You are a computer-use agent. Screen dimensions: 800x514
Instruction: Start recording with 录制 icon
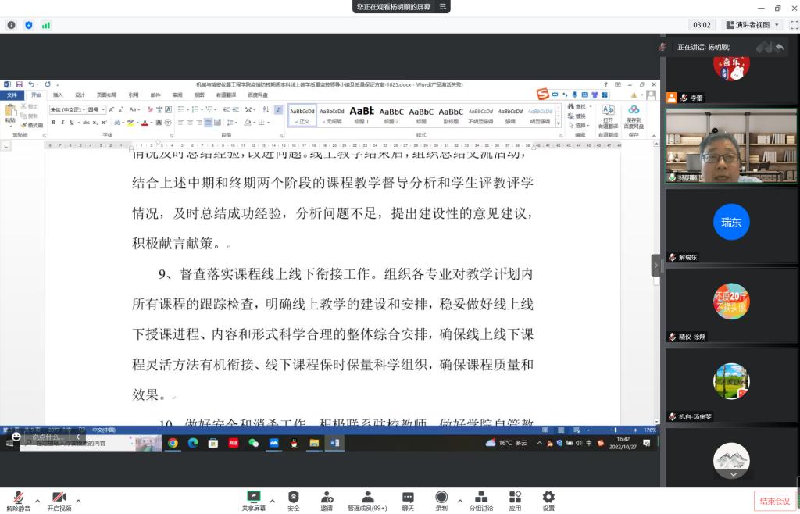click(x=441, y=499)
